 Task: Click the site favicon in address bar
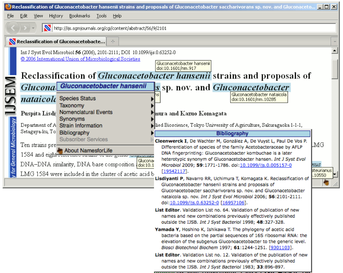pos(47,28)
